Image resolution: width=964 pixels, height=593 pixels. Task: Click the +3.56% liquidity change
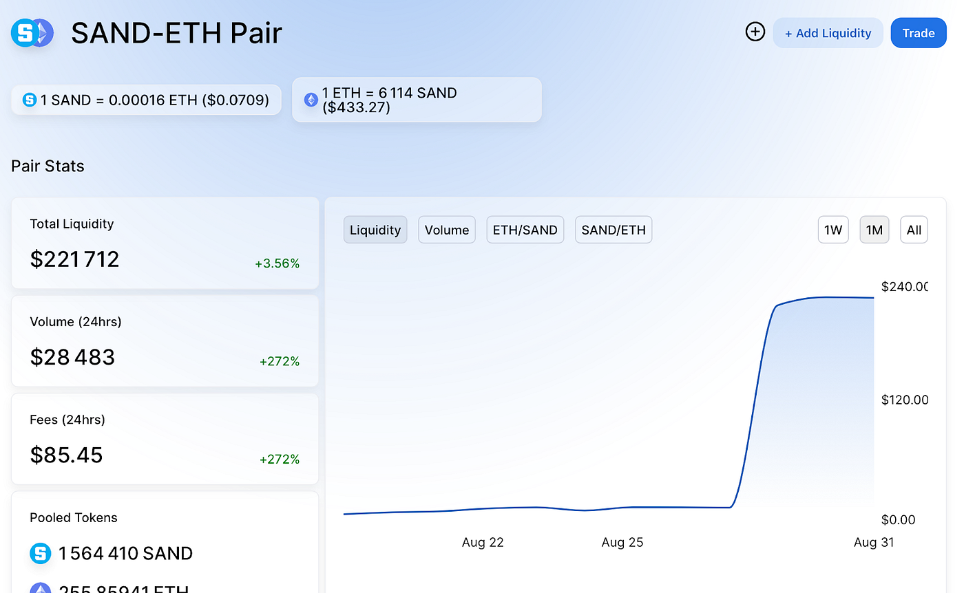pos(277,263)
